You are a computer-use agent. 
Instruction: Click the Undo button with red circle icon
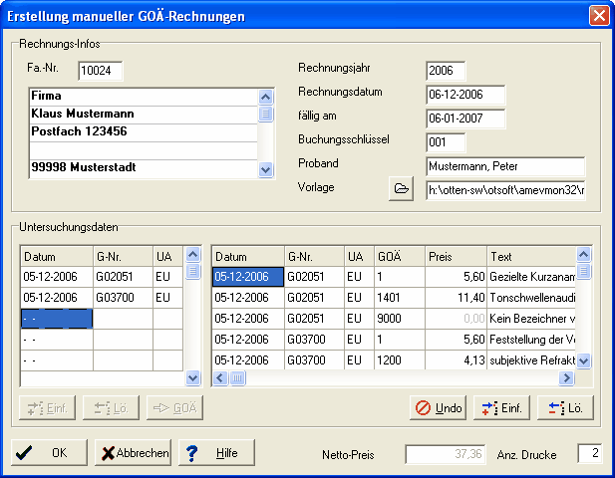tap(438, 408)
